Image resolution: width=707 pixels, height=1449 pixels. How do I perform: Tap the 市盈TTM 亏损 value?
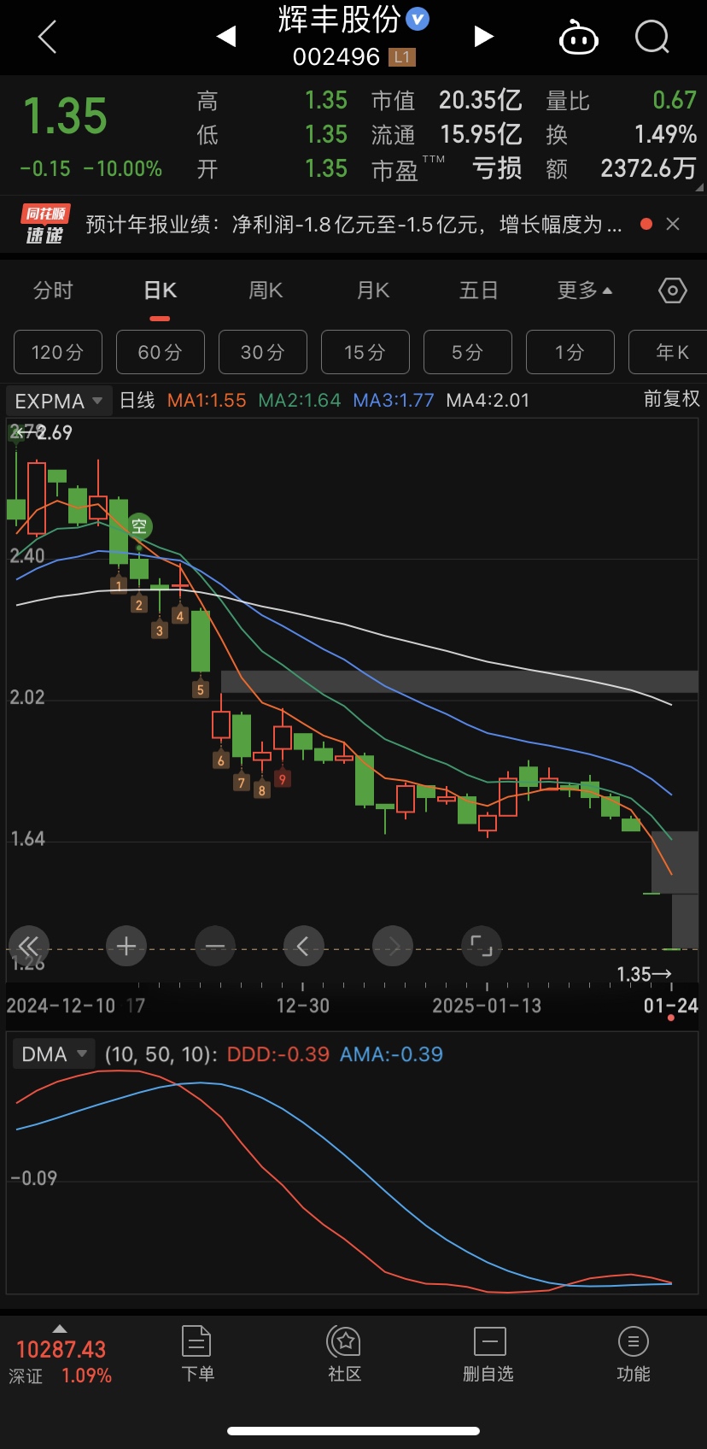pyautogui.click(x=497, y=168)
